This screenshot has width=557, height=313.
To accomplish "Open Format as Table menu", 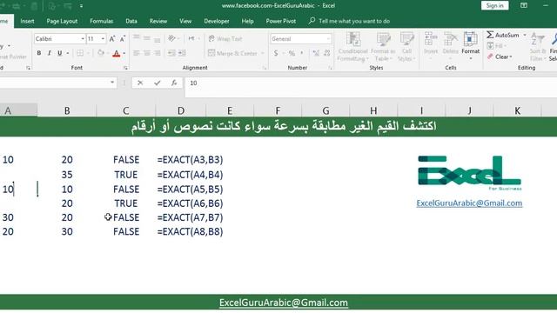I will pyautogui.click(x=383, y=46).
